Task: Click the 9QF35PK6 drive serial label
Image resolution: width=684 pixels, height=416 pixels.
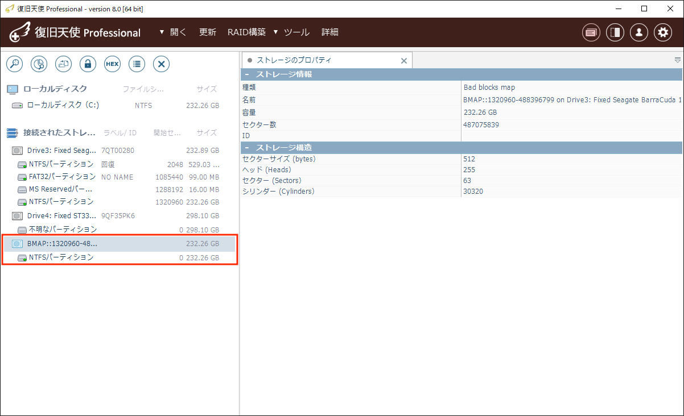Action: pyautogui.click(x=118, y=216)
